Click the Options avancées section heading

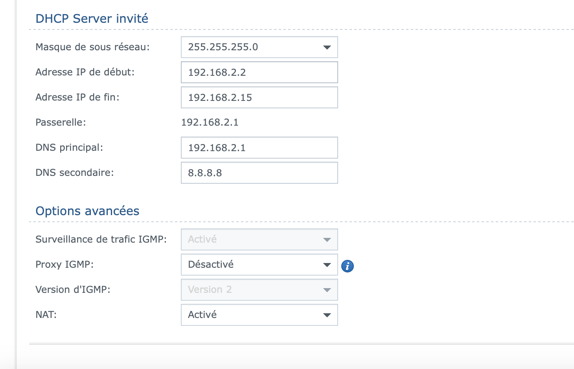[x=87, y=211]
